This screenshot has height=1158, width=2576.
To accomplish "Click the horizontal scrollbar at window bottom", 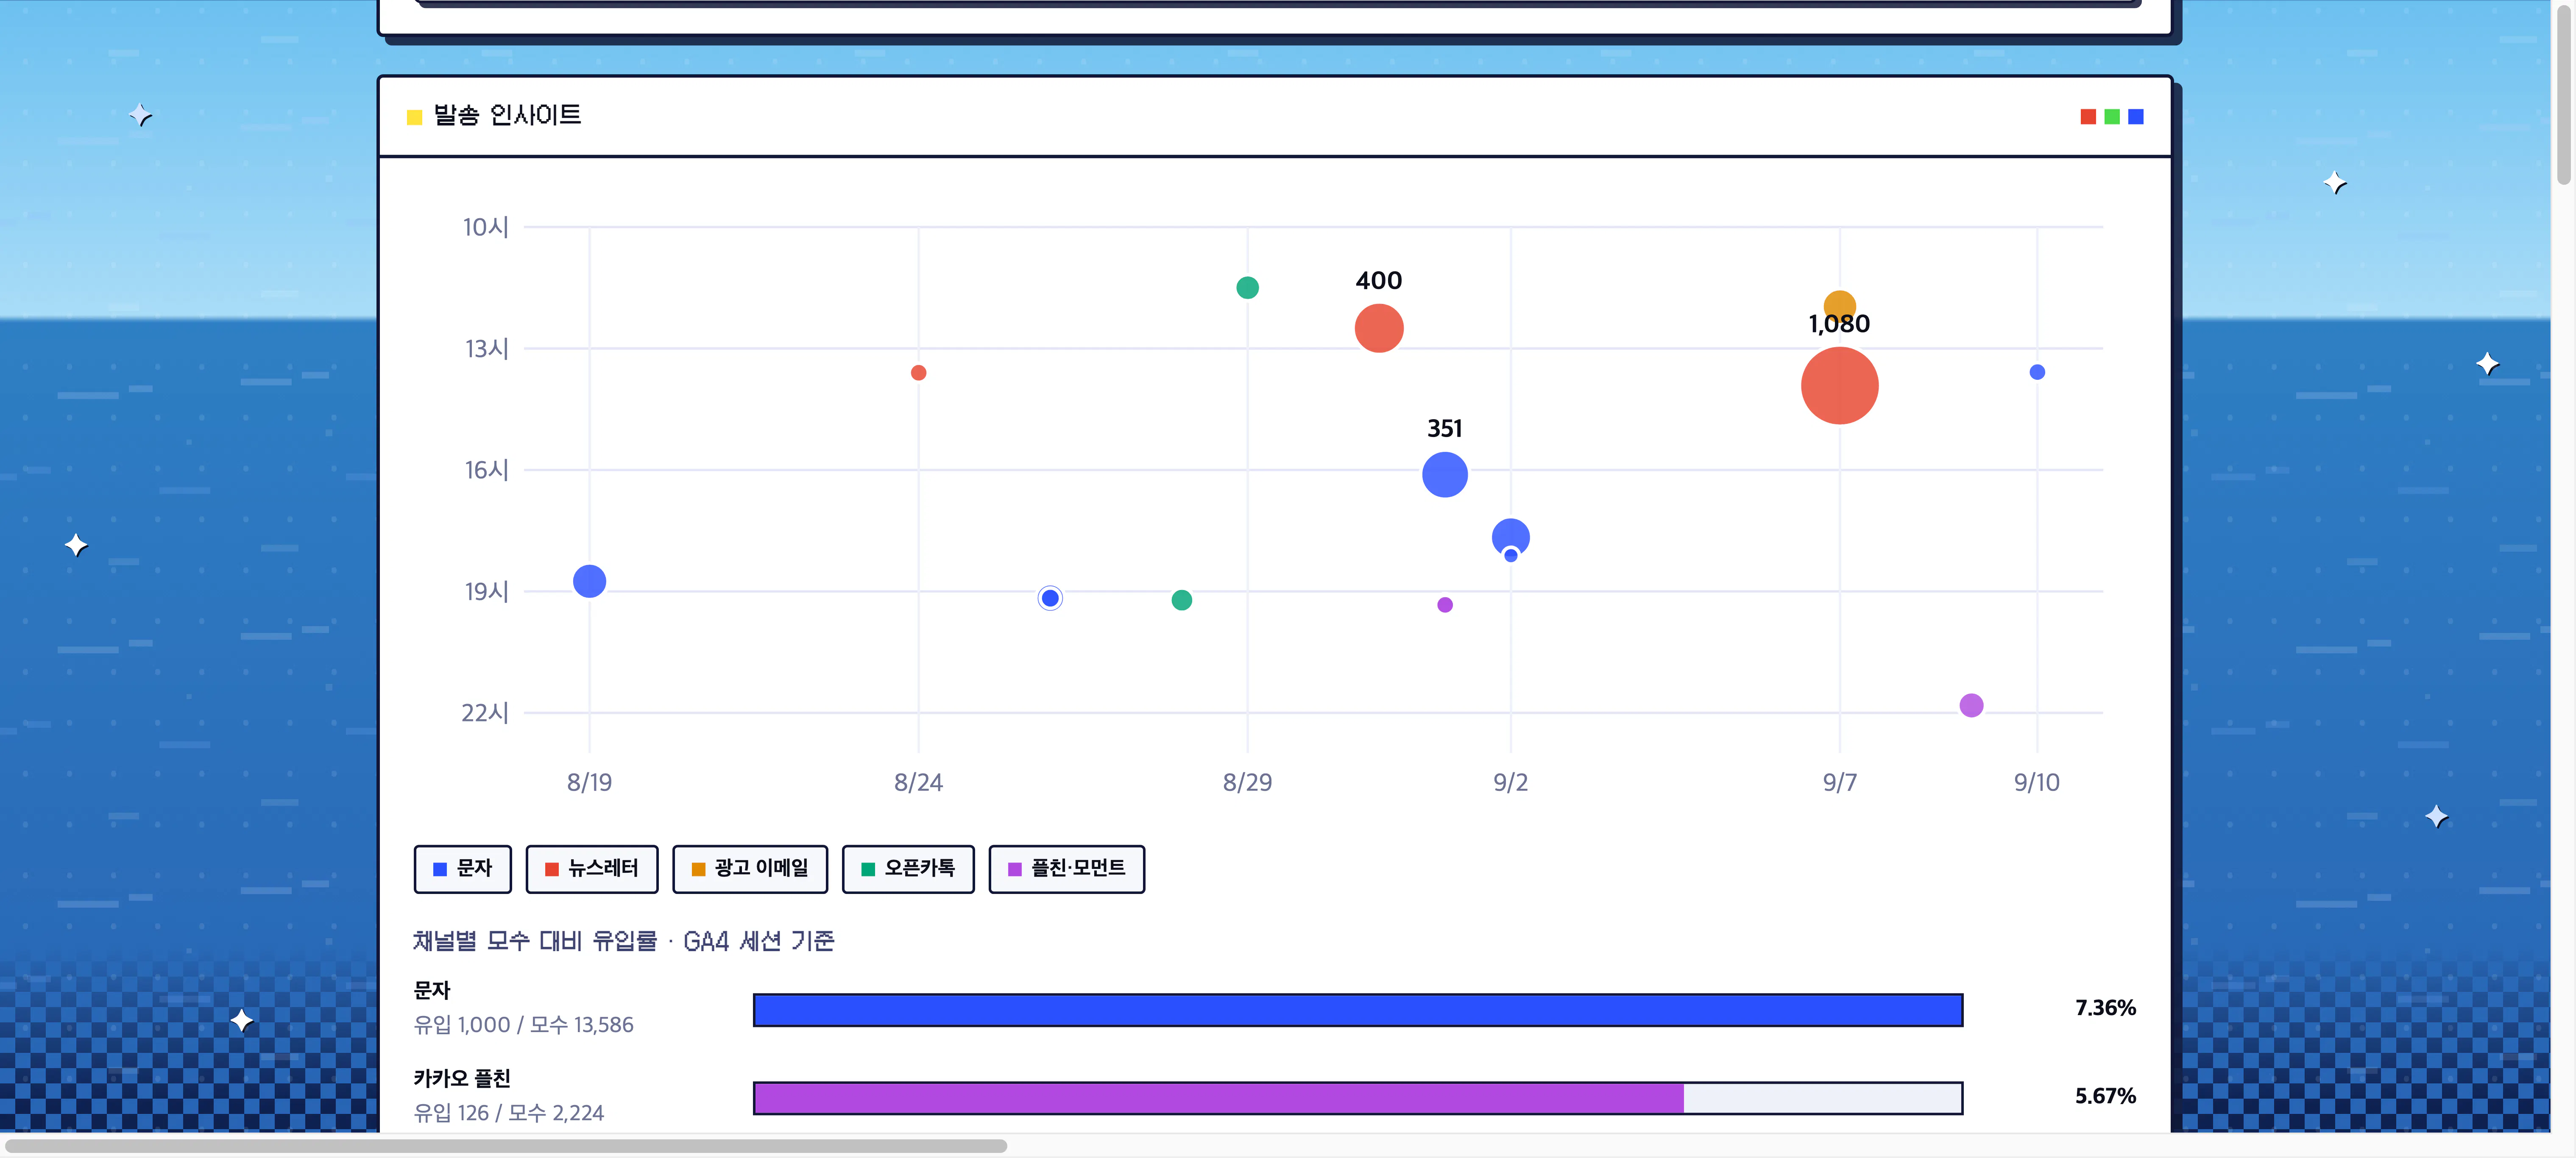I will click(506, 1146).
